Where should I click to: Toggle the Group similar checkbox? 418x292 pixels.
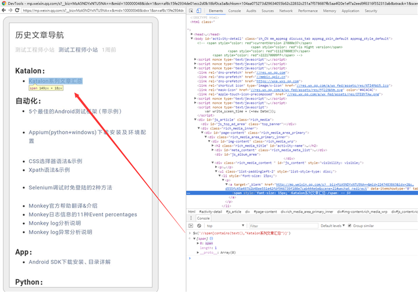350,225
